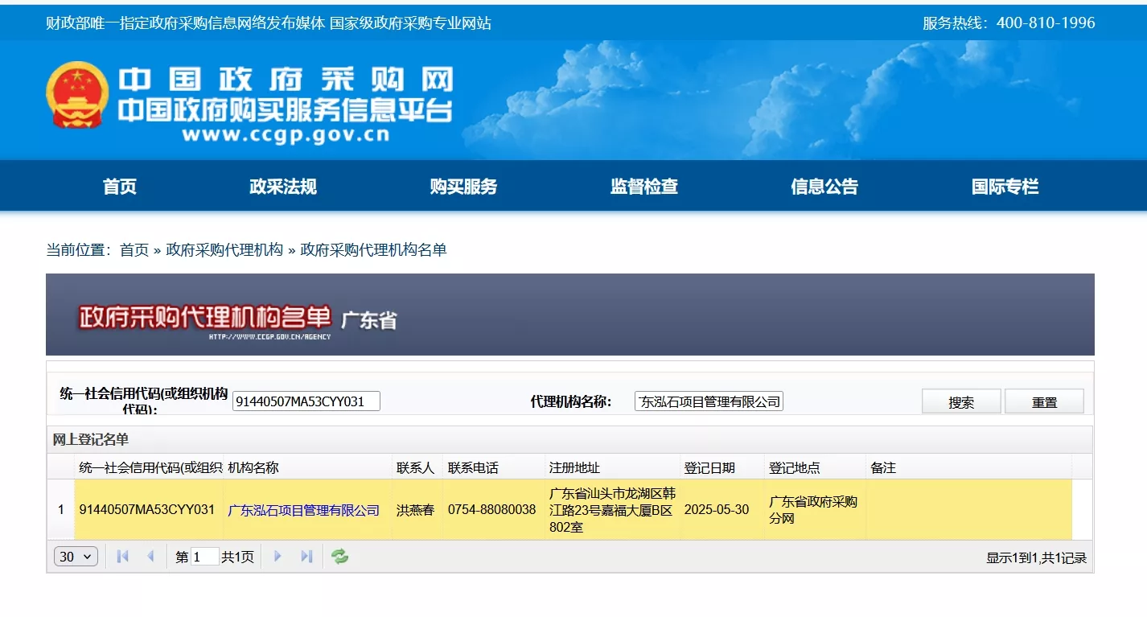Follow breadcrumb link 政府采购代理机构名单

click(373, 250)
